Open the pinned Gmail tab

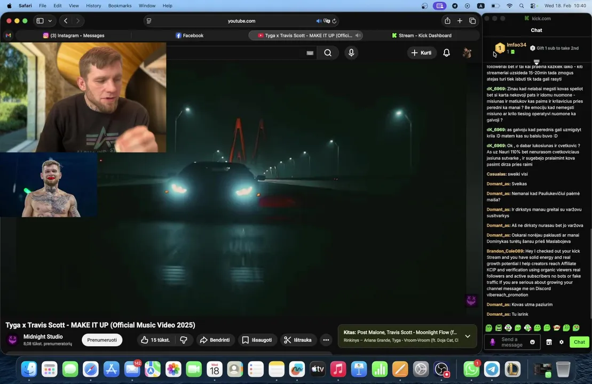point(9,35)
